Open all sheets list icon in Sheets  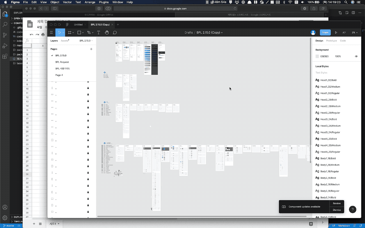40,224
